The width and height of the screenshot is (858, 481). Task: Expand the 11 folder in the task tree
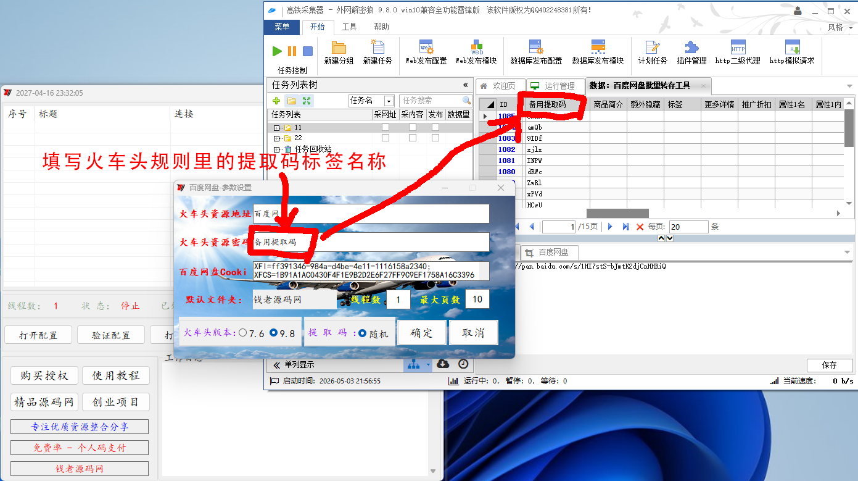pos(276,127)
